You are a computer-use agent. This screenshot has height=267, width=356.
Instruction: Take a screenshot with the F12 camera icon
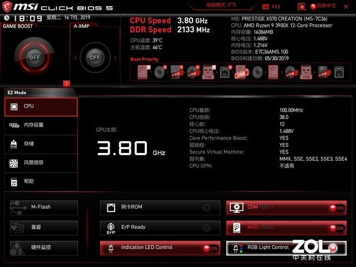tap(265, 7)
